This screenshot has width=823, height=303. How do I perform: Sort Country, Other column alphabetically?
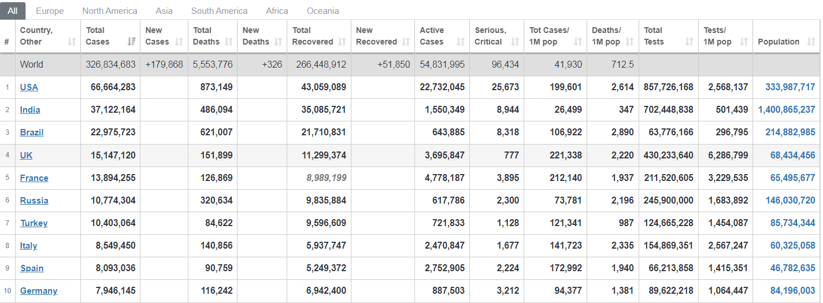coord(72,42)
